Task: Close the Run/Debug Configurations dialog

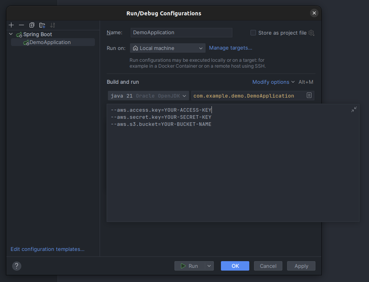Action: pos(314,13)
